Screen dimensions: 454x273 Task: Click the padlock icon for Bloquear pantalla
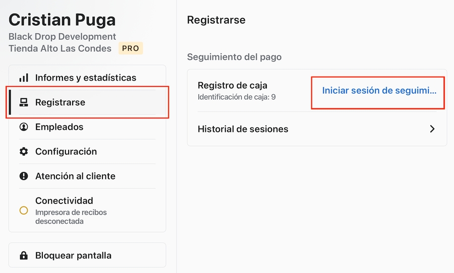(24, 255)
